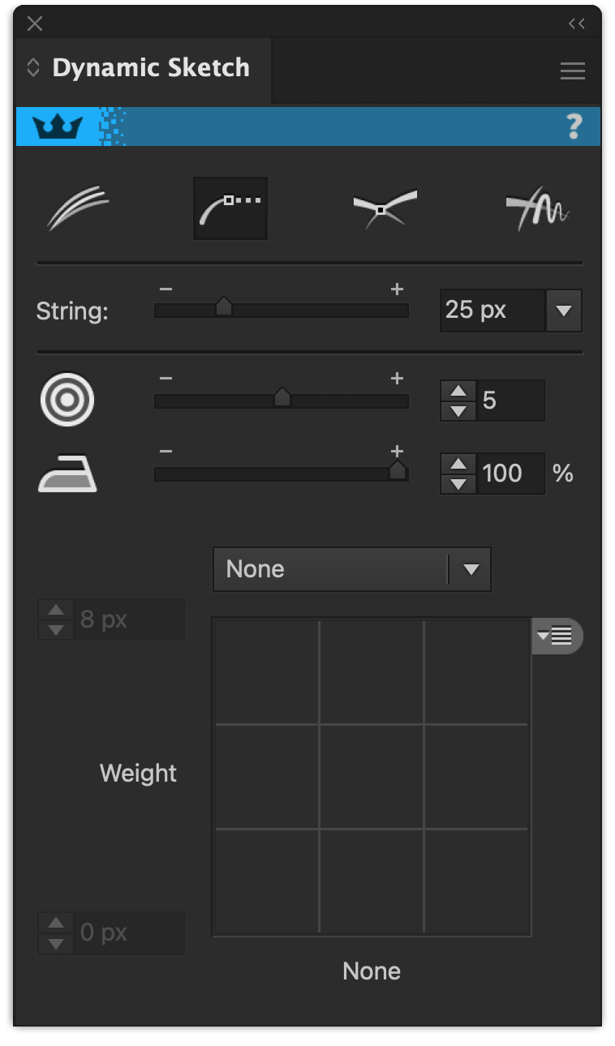Click the smoothing iron icon
Viewport: 615px width, 1046px height.
[x=67, y=473]
